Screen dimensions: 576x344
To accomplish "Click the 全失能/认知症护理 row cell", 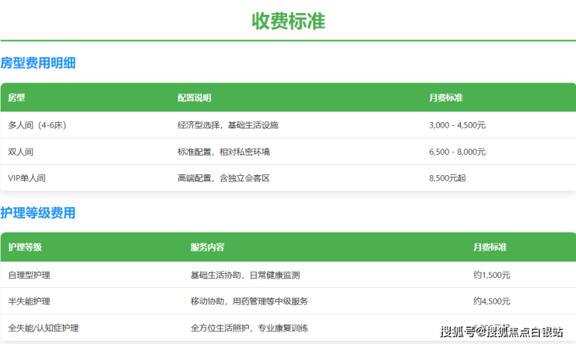I will (x=43, y=328).
